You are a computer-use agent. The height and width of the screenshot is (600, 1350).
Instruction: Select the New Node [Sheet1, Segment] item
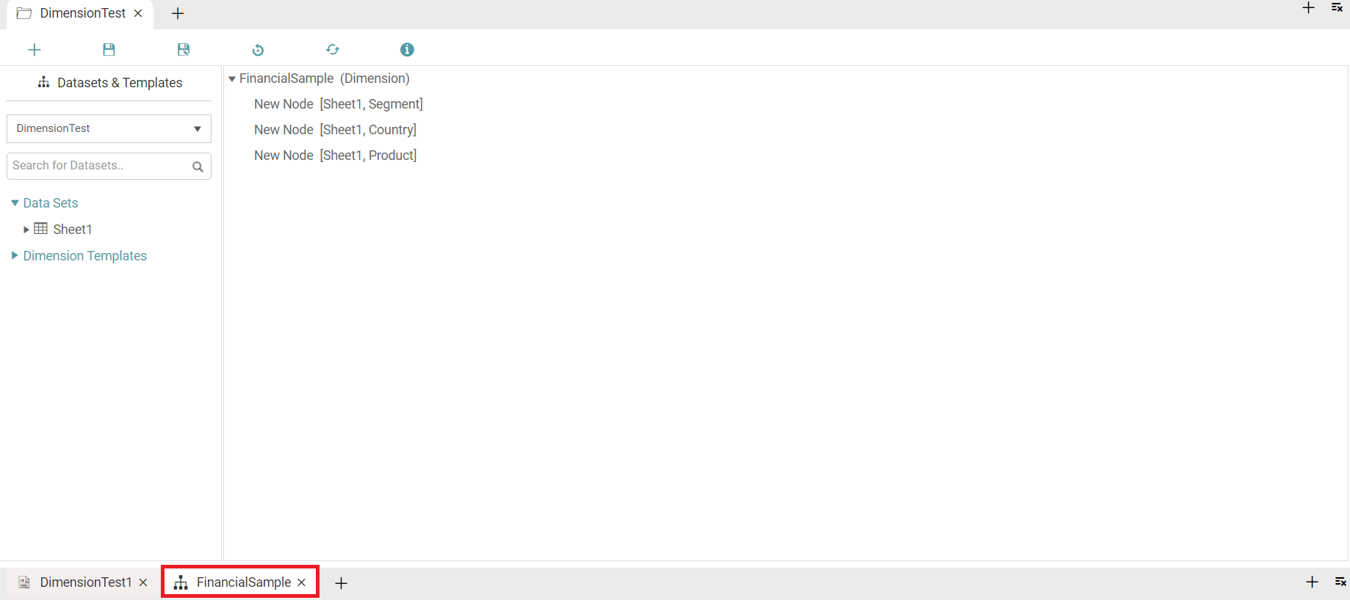pyautogui.click(x=338, y=104)
